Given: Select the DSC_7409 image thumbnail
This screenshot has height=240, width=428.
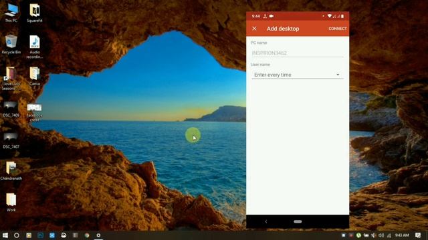Looking at the screenshot, I should pyautogui.click(x=11, y=109).
